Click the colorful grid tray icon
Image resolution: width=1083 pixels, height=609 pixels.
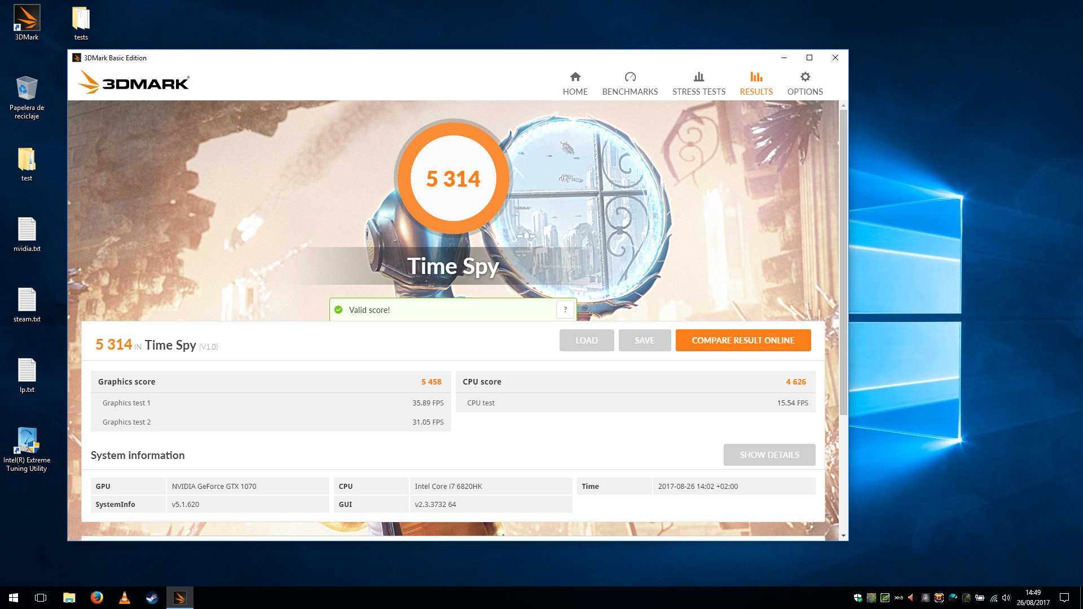[871, 598]
